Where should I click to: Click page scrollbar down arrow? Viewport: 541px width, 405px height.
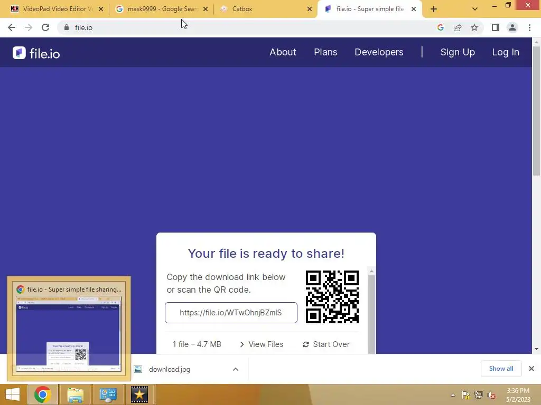point(536,349)
